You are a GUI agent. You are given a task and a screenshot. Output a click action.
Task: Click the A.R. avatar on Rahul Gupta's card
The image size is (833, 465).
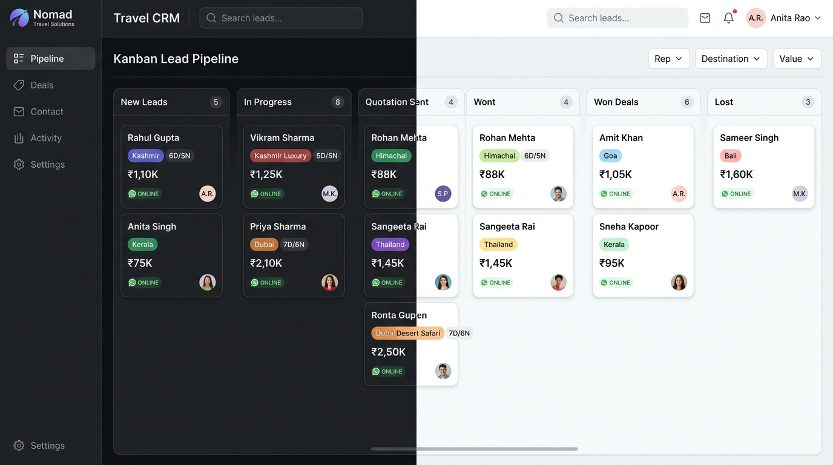point(208,194)
